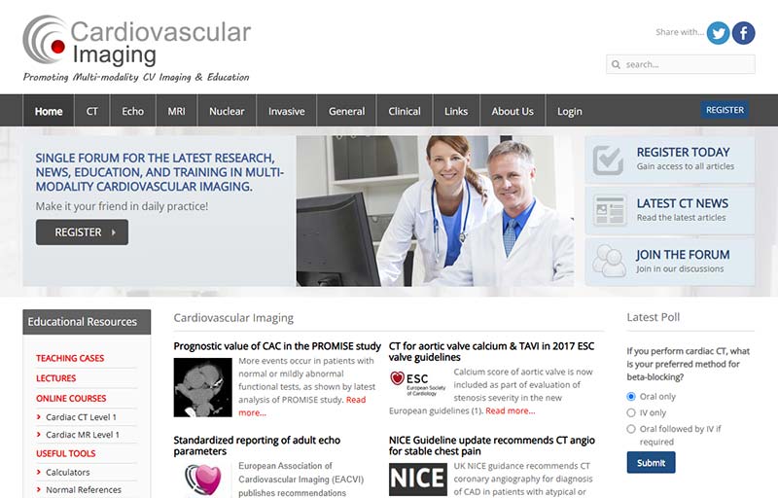The image size is (778, 498).
Task: Open Calculators link
Action: pyautogui.click(x=67, y=472)
